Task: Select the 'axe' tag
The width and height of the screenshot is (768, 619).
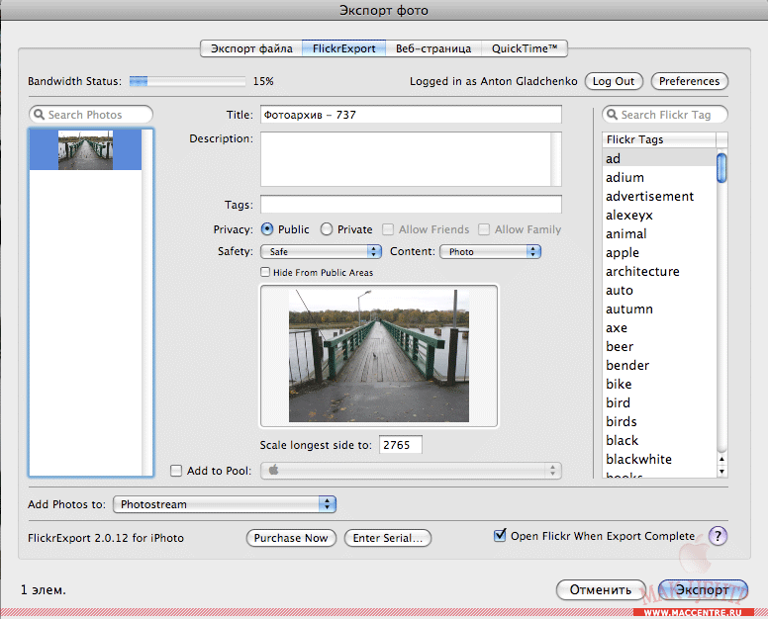Action: coord(659,328)
